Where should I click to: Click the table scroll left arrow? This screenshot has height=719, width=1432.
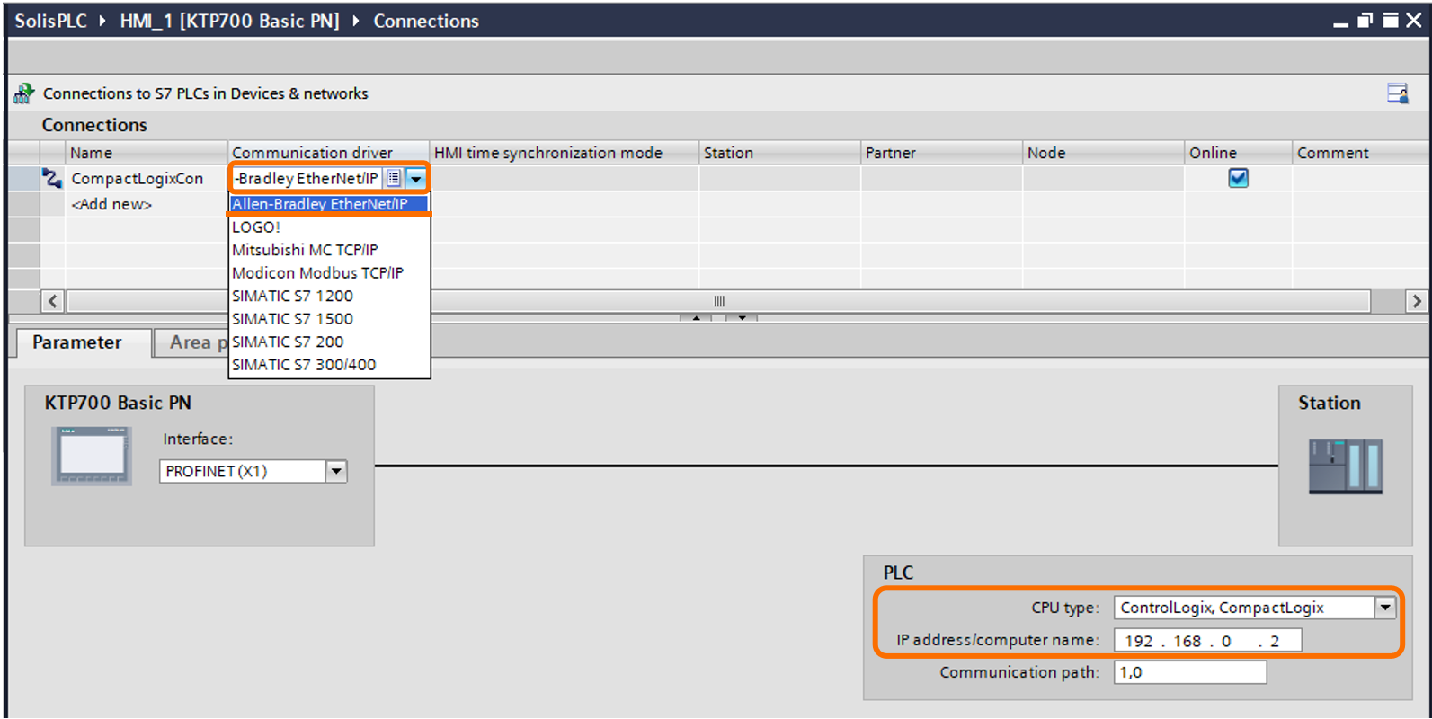(x=52, y=301)
